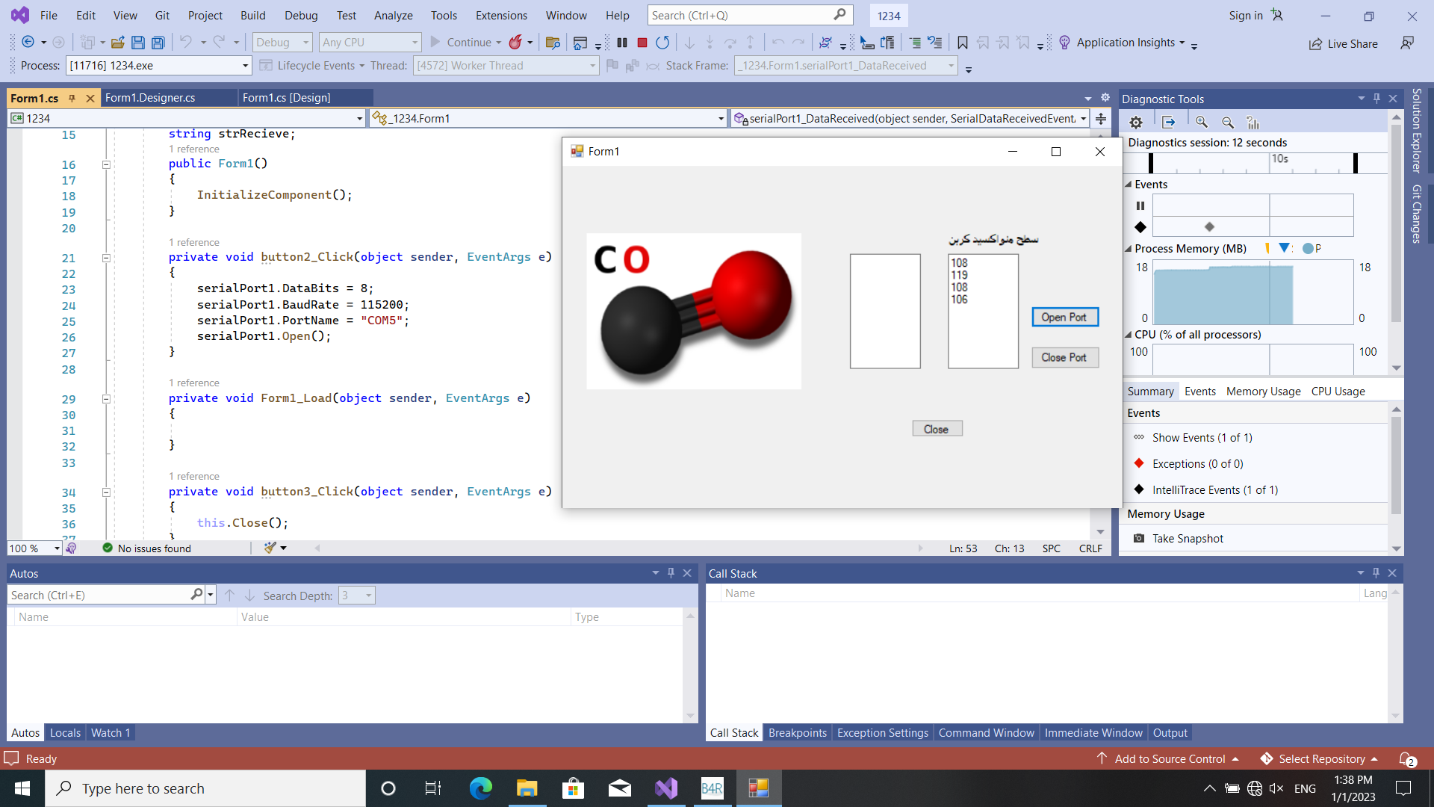
Task: Zoom in on the Process Memory graph
Action: (x=1202, y=122)
